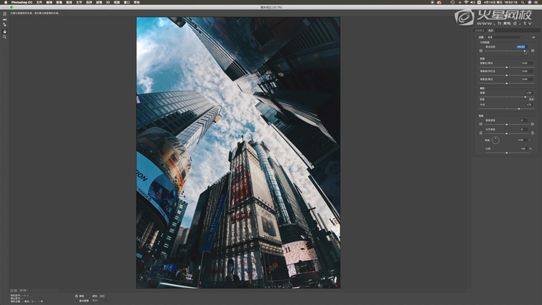The height and width of the screenshot is (305, 542).
Task: Select the Remove Distortion tool
Action: click(x=5, y=14)
